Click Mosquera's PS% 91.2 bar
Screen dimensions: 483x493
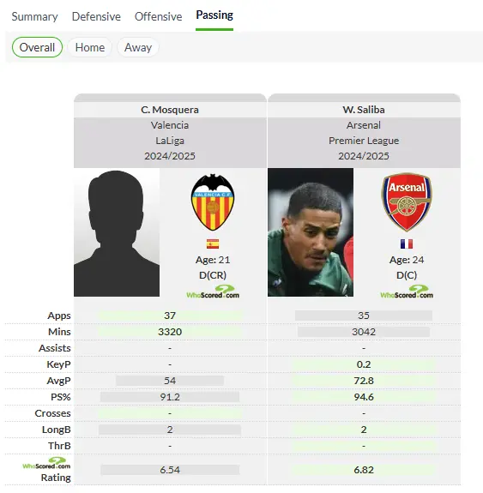(170, 397)
